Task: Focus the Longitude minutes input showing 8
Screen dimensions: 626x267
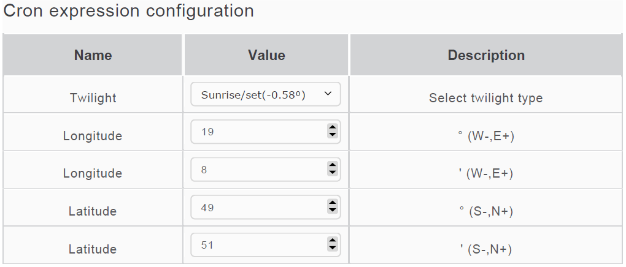Action: point(258,170)
